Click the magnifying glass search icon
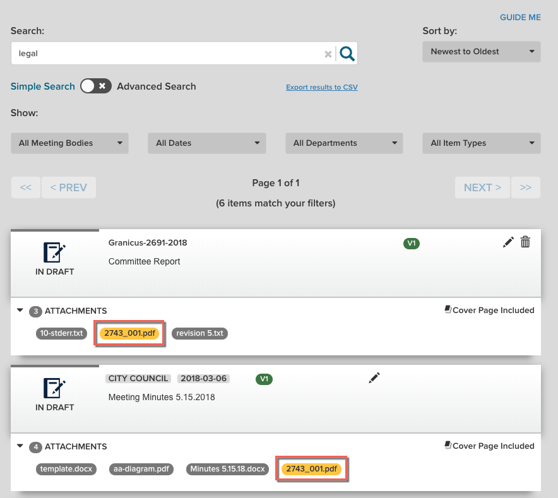Screen dimensions: 558x498 [347, 54]
